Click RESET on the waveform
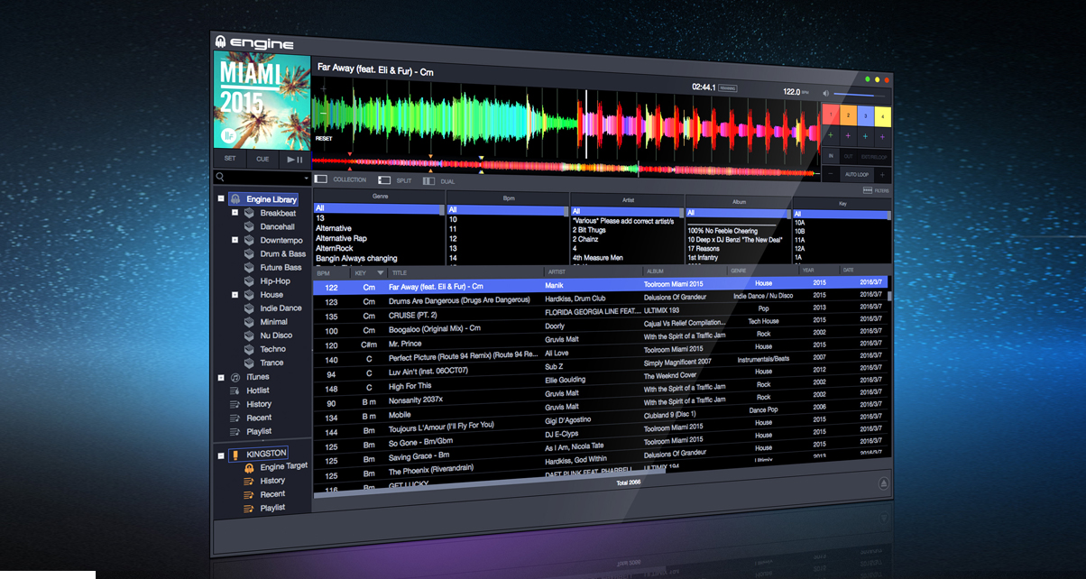This screenshot has height=579, width=1086. tap(324, 139)
